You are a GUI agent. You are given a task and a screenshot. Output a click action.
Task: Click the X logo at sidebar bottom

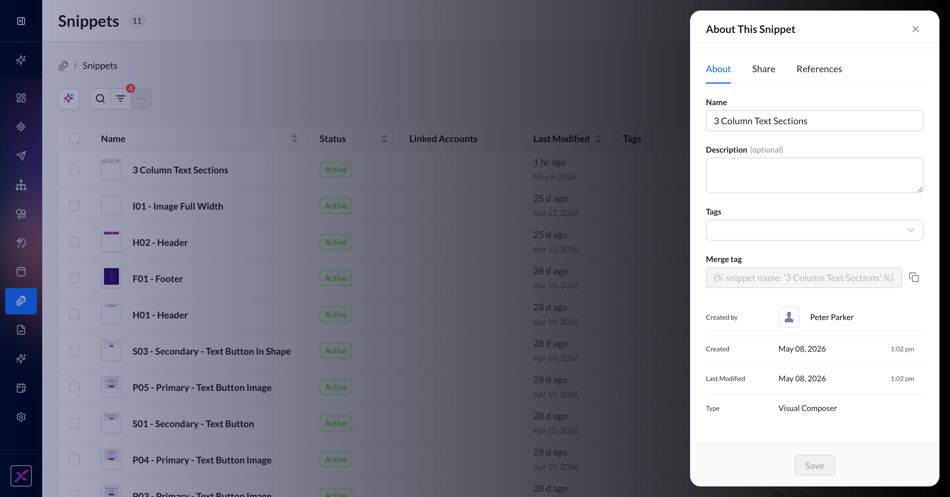pyautogui.click(x=21, y=476)
